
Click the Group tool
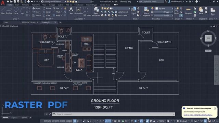click(x=177, y=11)
